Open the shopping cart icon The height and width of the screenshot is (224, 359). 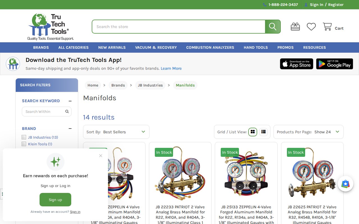327,27
